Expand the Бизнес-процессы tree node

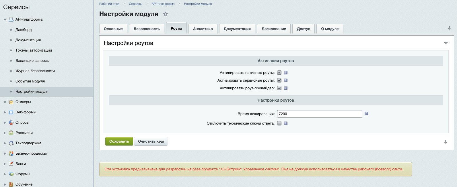(x=5, y=153)
